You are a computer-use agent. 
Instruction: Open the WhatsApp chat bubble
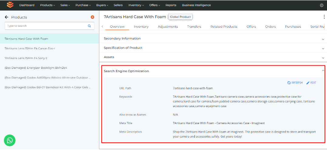10,140
